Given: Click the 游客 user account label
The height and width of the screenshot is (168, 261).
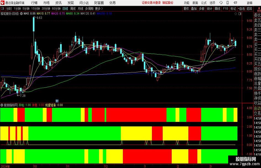Looking at the screenshot, I should (x=249, y=3).
